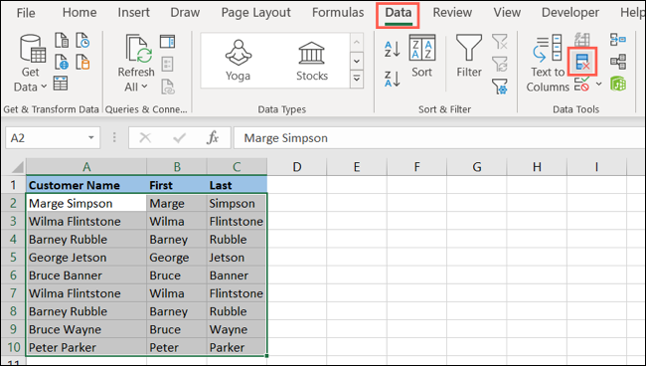
Task: Click the Consolidate icon
Action: [618, 40]
